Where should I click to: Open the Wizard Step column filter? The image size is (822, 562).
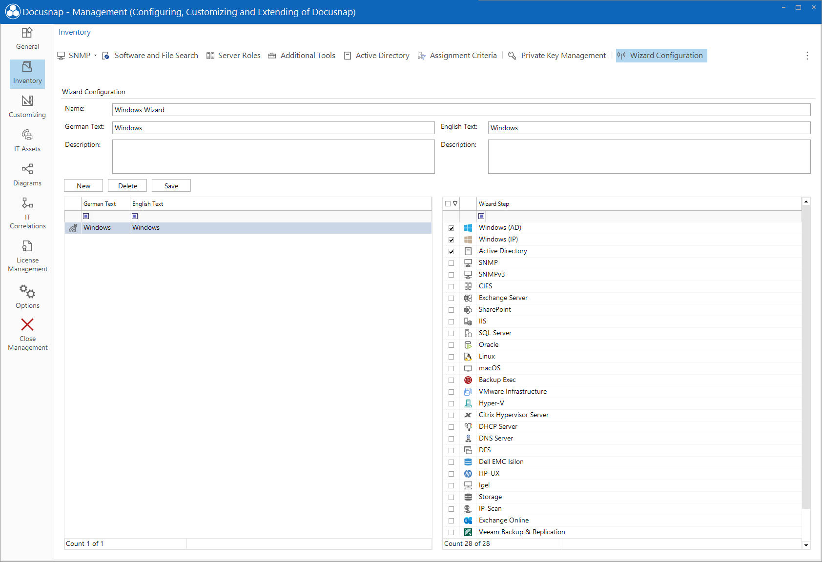click(481, 216)
